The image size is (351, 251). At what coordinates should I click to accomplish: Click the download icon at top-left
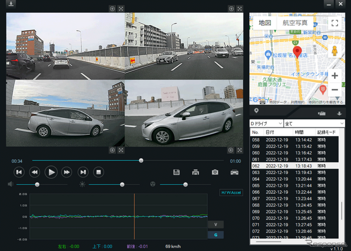tap(11, 4)
